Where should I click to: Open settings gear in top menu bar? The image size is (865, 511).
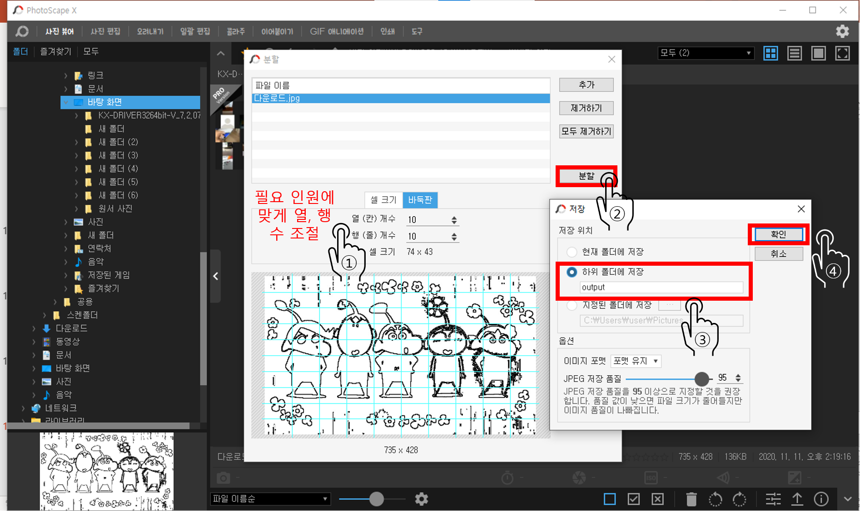(x=842, y=31)
